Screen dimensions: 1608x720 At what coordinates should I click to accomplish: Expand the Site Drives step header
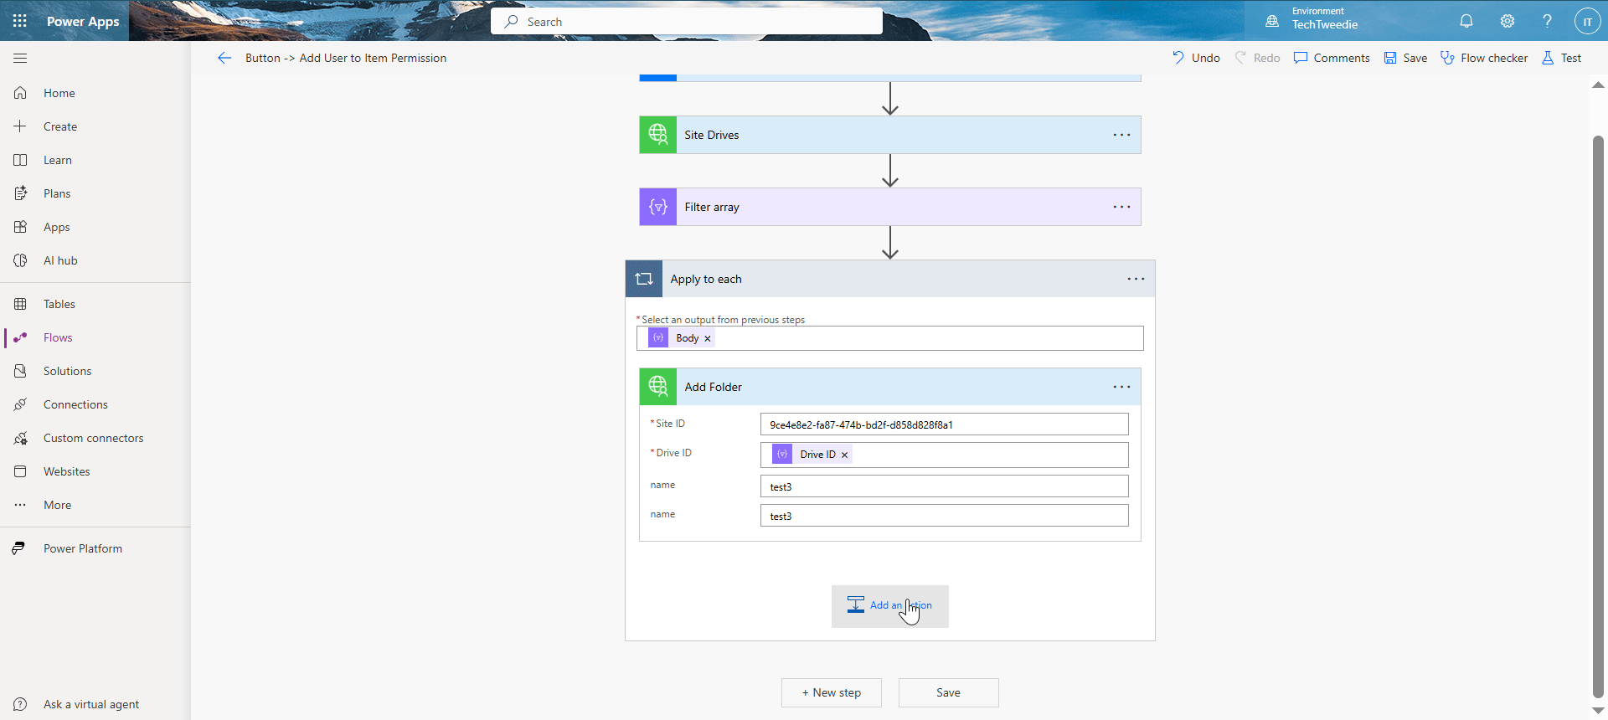(889, 135)
